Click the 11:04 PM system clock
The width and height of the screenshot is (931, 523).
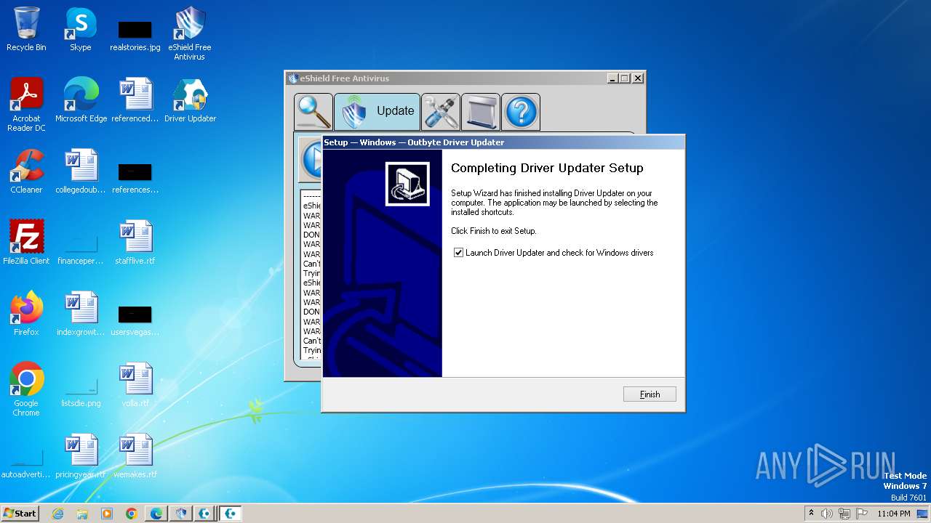pyautogui.click(x=893, y=514)
